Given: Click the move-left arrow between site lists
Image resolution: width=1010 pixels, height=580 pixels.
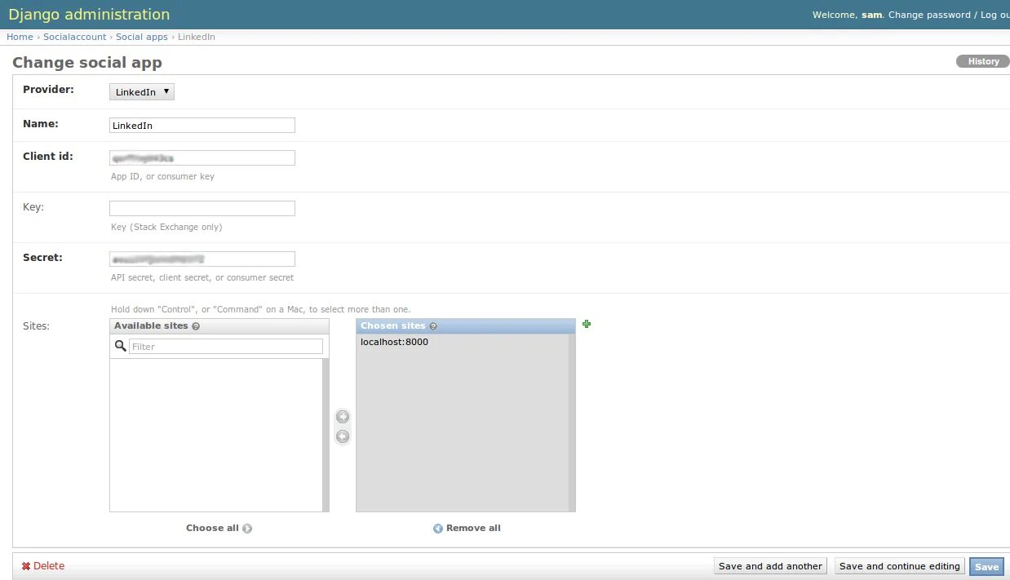Looking at the screenshot, I should coord(343,436).
